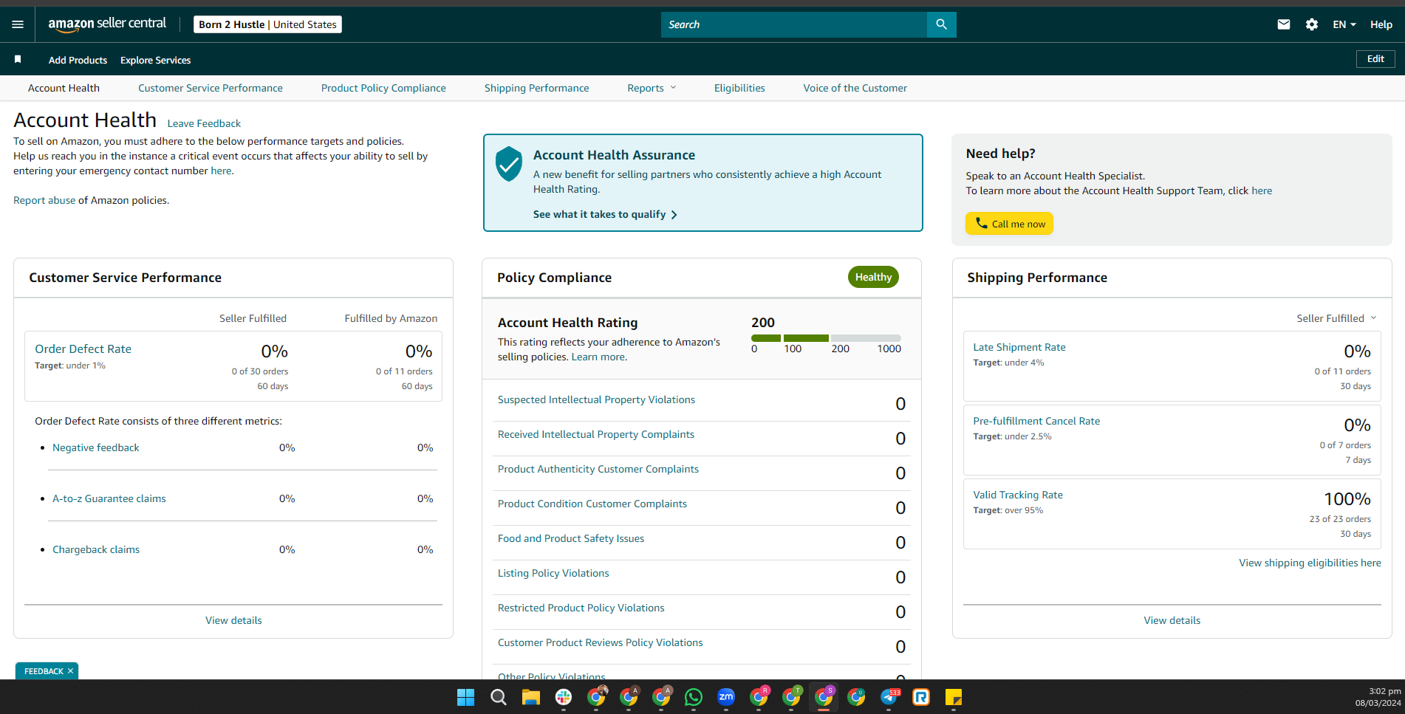This screenshot has width=1405, height=714.
Task: Expand the EN language dropdown
Action: [x=1344, y=24]
